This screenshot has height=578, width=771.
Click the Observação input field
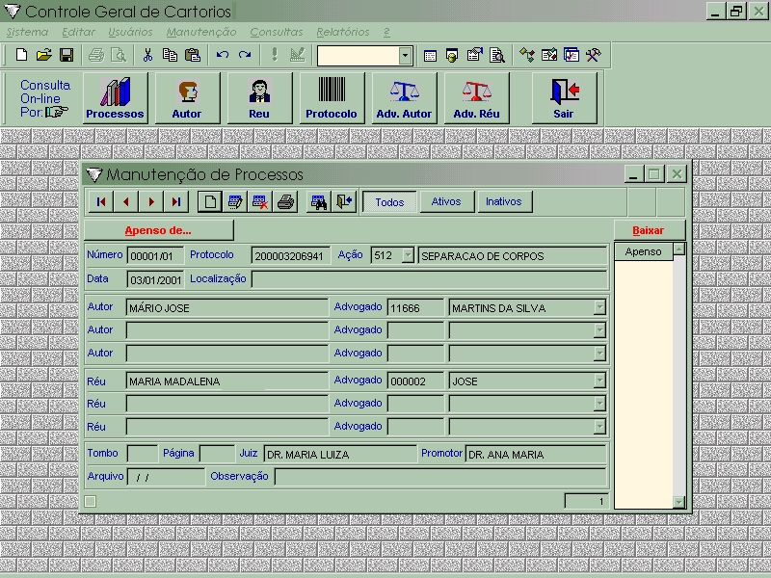click(x=439, y=477)
